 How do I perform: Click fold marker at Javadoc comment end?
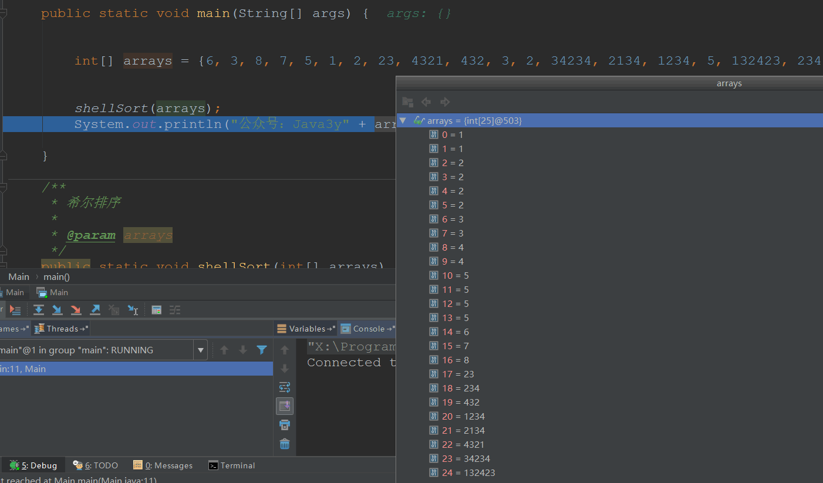tap(3, 251)
